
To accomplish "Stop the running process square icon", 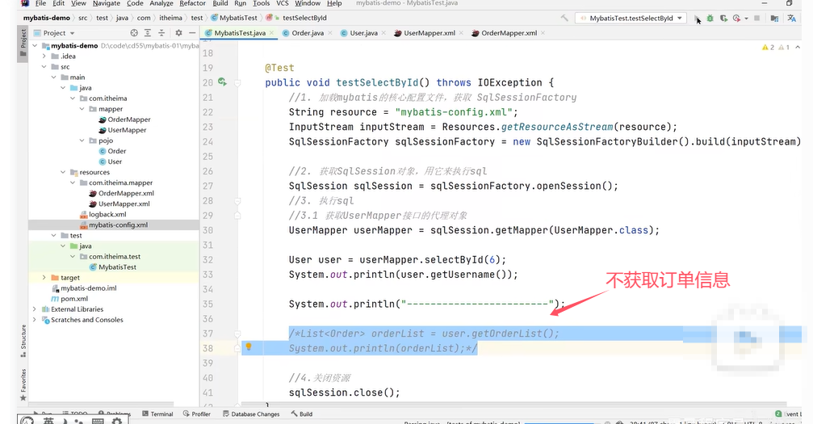I will [x=757, y=18].
